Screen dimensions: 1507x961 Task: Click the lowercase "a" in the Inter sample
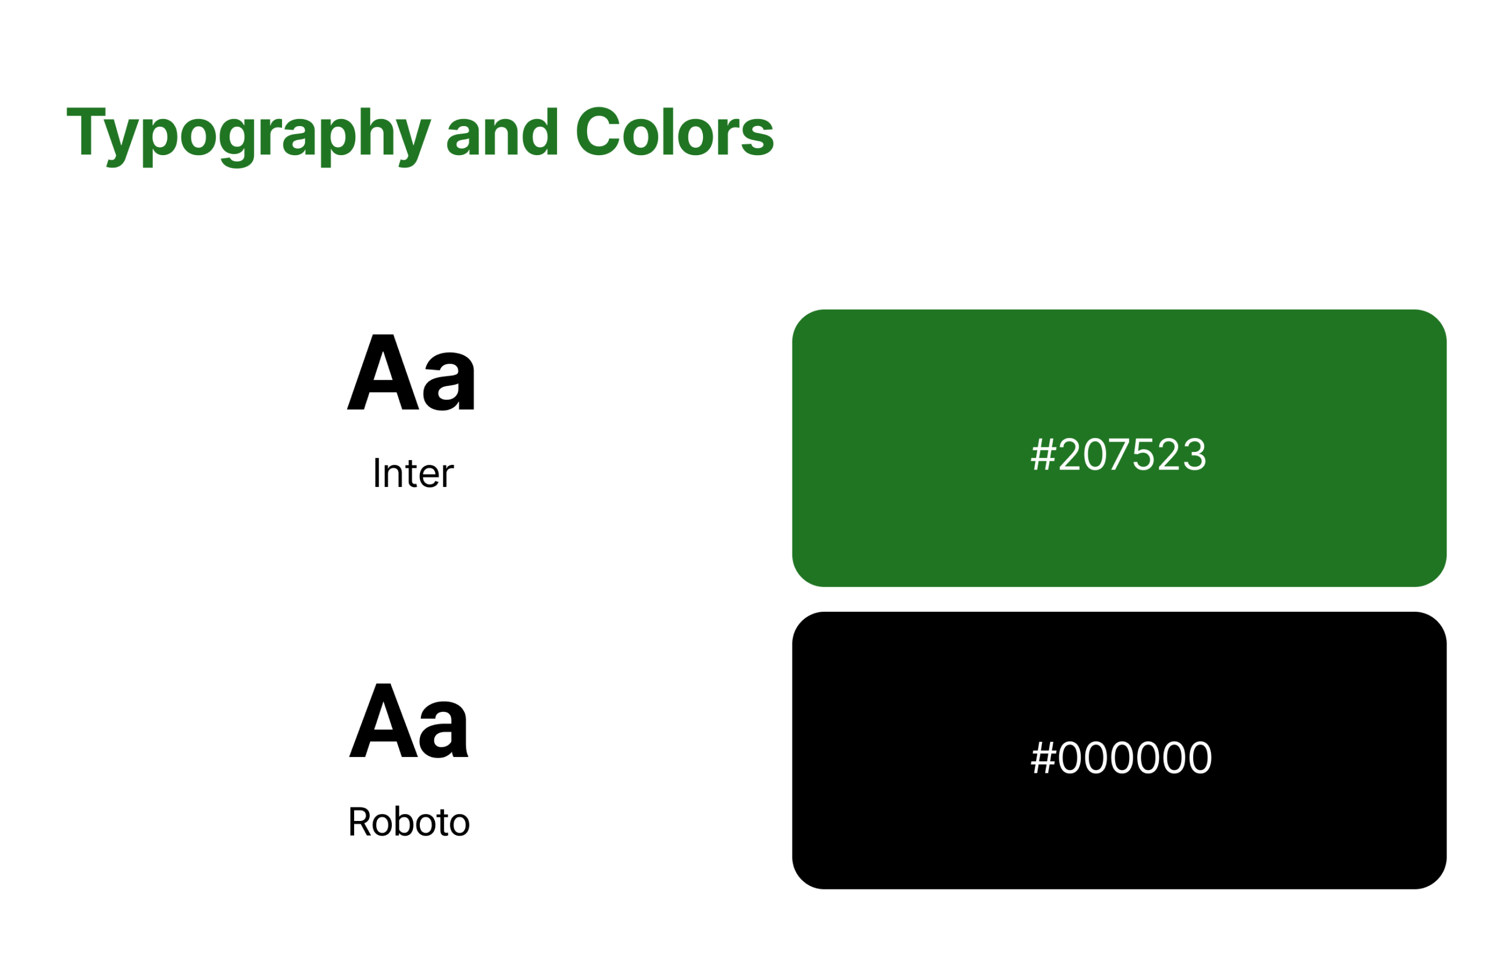[449, 381]
